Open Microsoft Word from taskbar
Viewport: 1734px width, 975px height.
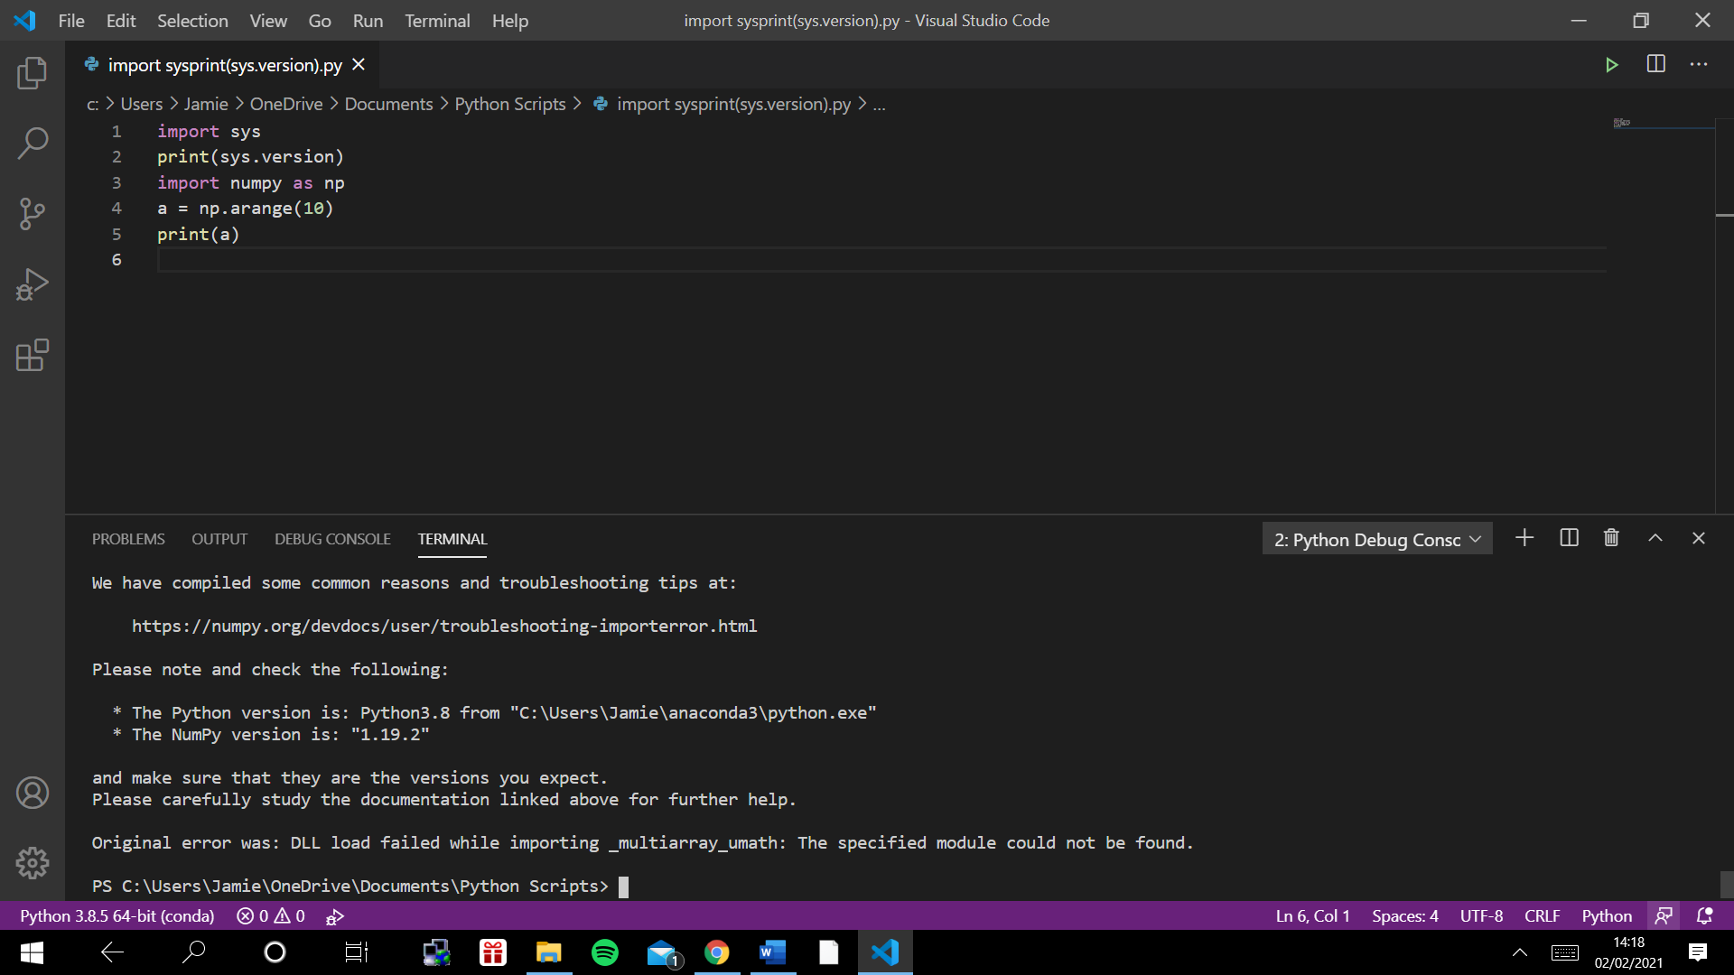tap(773, 952)
